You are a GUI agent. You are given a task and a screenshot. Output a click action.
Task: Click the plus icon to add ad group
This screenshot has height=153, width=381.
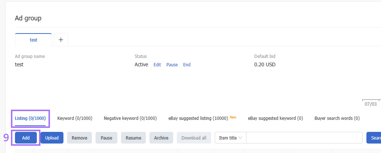pyautogui.click(x=61, y=40)
